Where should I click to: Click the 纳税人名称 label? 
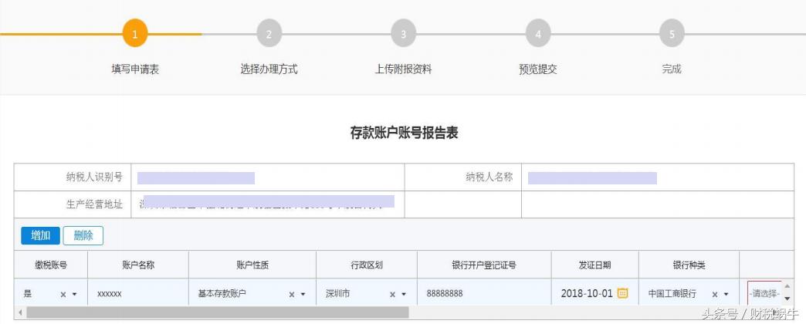[489, 177]
